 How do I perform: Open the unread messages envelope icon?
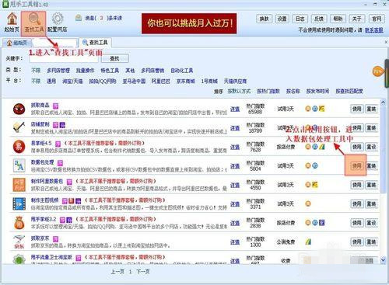pos(79,18)
